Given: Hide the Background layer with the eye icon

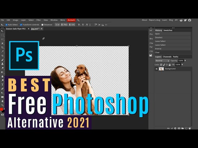Looking at the screenshot, I should (x=157, y=69).
